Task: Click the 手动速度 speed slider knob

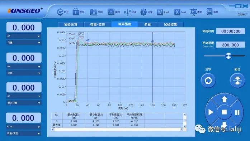Action: point(228,56)
